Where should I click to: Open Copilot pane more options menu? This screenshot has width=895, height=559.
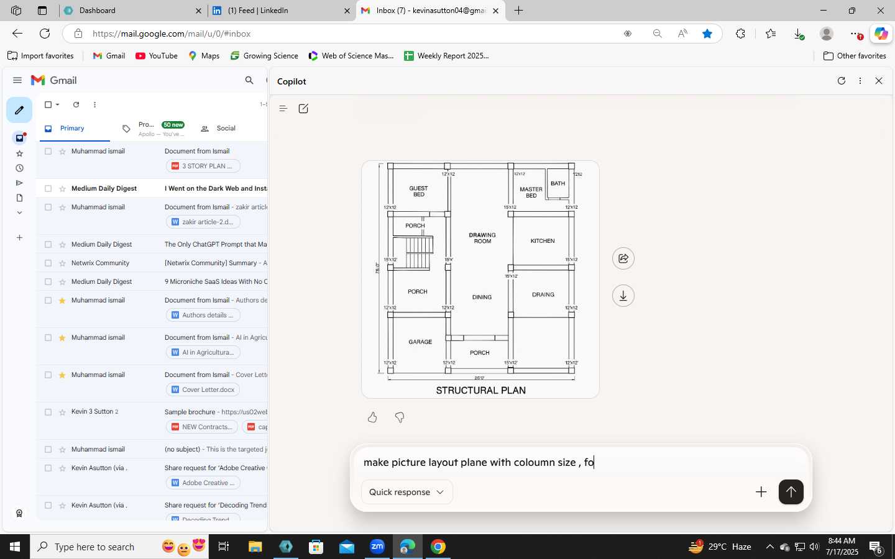coord(860,81)
